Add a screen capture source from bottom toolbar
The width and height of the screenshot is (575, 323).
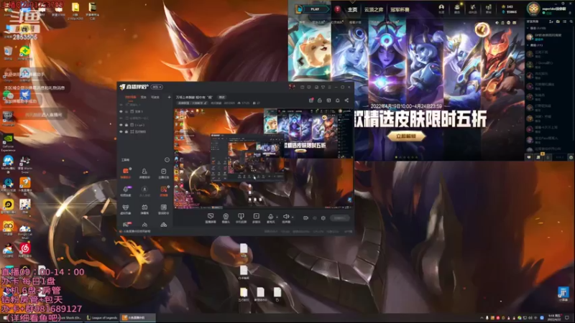pyautogui.click(x=211, y=218)
